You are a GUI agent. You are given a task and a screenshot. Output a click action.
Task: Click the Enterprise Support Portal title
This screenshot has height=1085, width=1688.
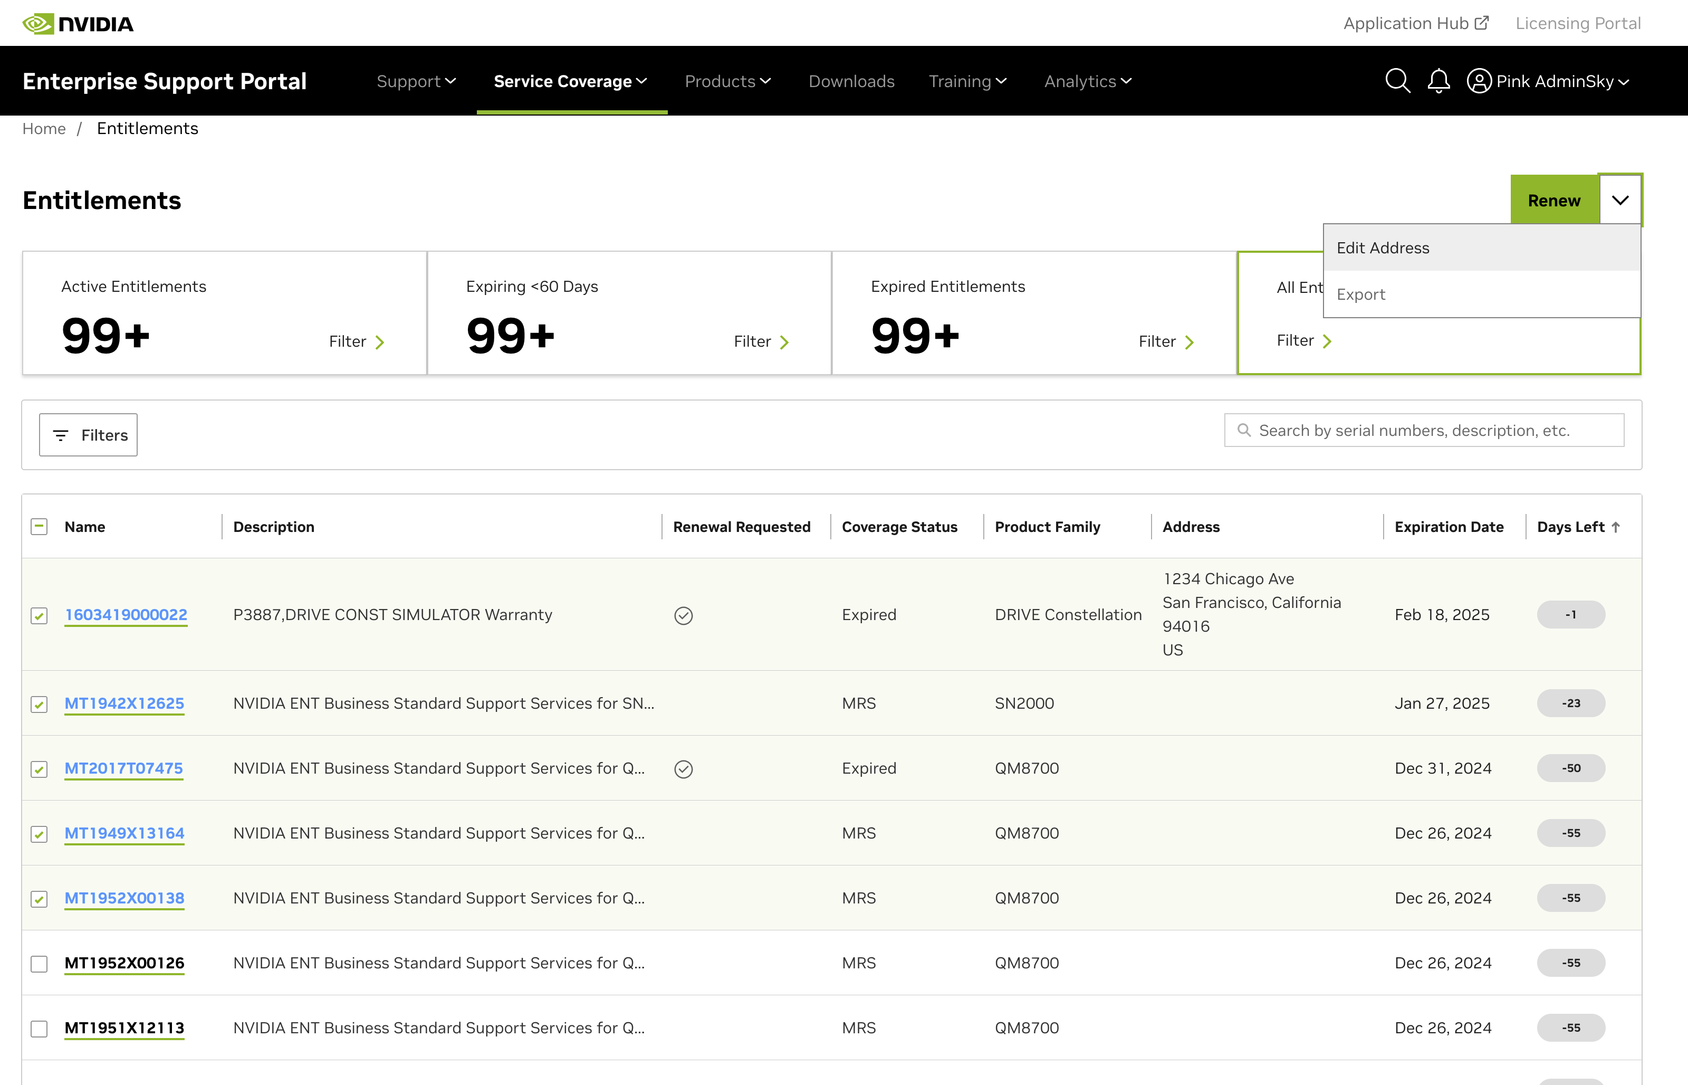(x=165, y=81)
